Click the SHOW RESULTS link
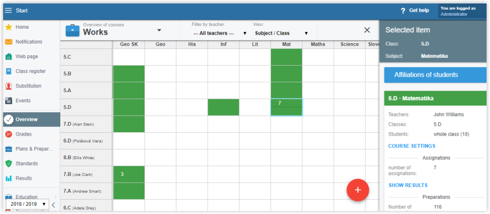Image resolution: width=490 pixels, height=214 pixels. pyautogui.click(x=408, y=185)
